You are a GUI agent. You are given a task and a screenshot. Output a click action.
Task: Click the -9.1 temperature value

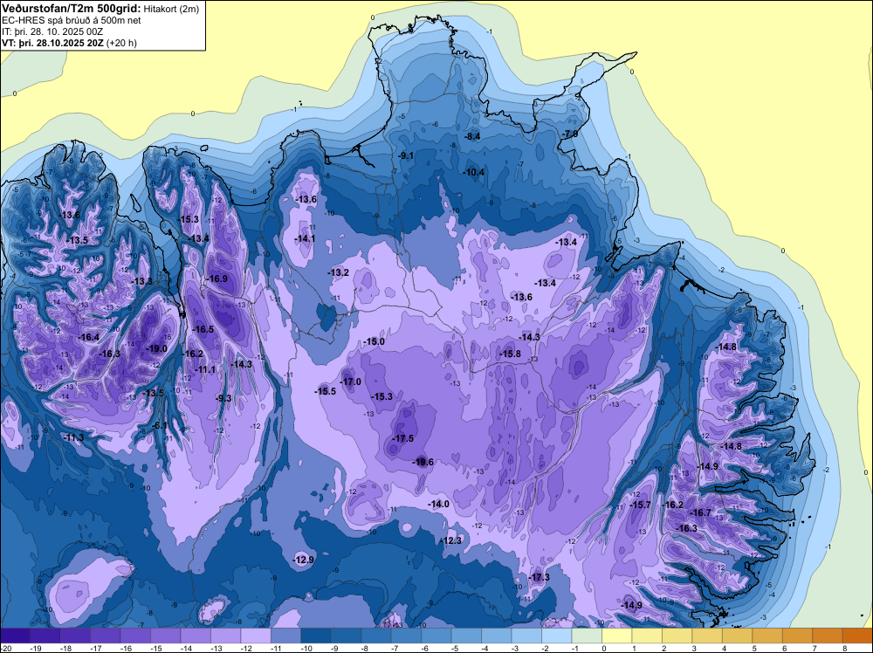(x=406, y=155)
